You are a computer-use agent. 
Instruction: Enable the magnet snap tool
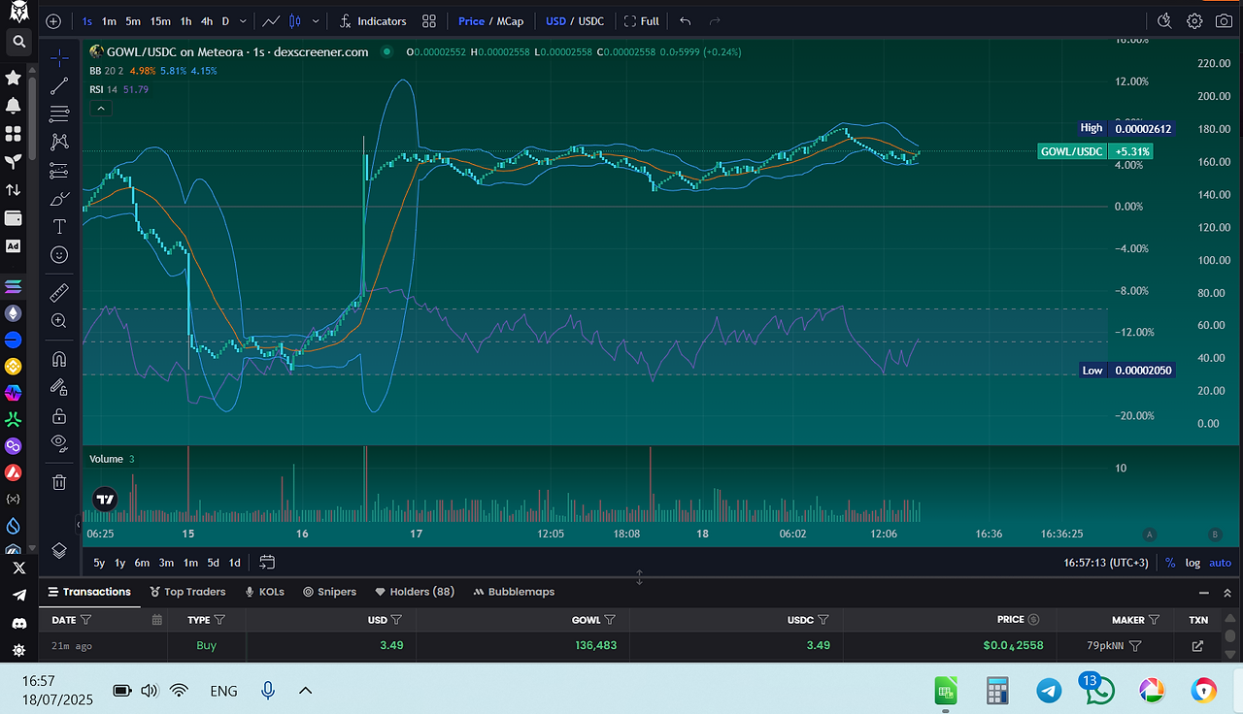click(59, 359)
